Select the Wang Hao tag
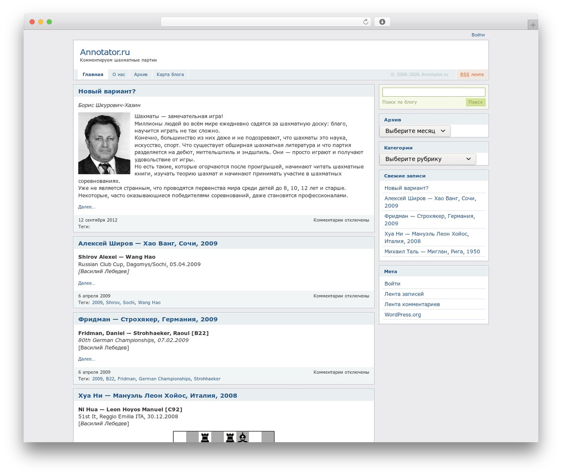The width and height of the screenshot is (562, 476). click(x=149, y=303)
